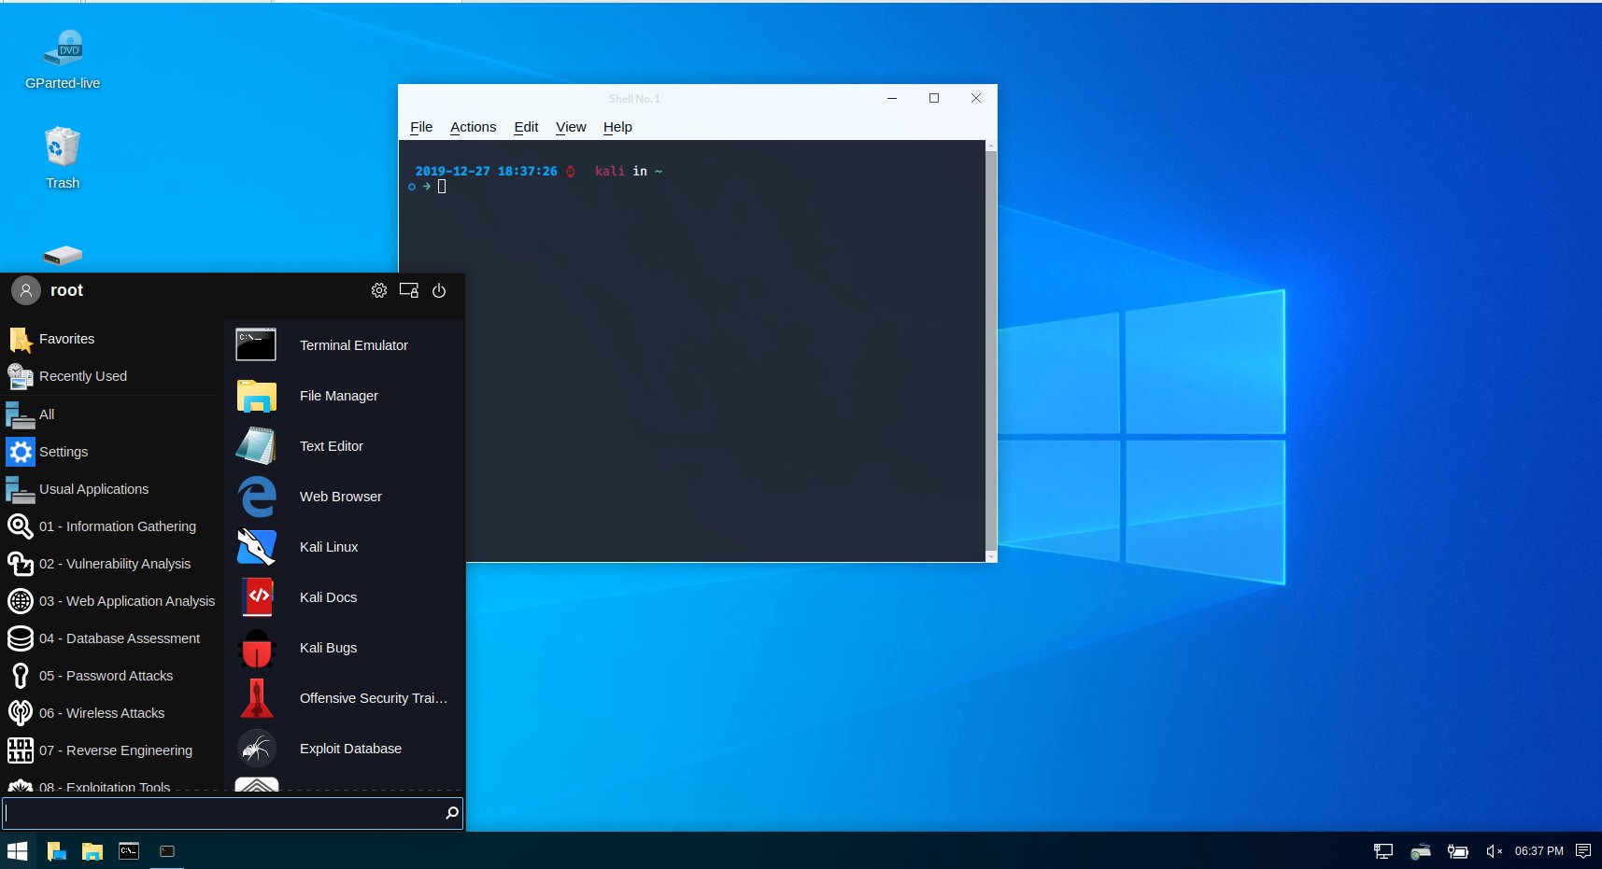
Task: Open the 02 - Vulnerability Analysis category
Action: coord(112,564)
